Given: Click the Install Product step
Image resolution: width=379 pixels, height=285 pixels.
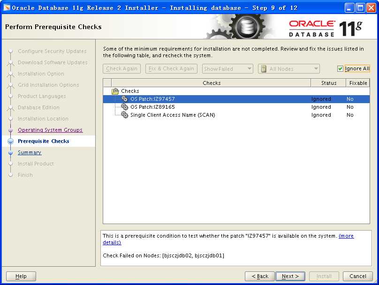Looking at the screenshot, I should click(x=36, y=164).
